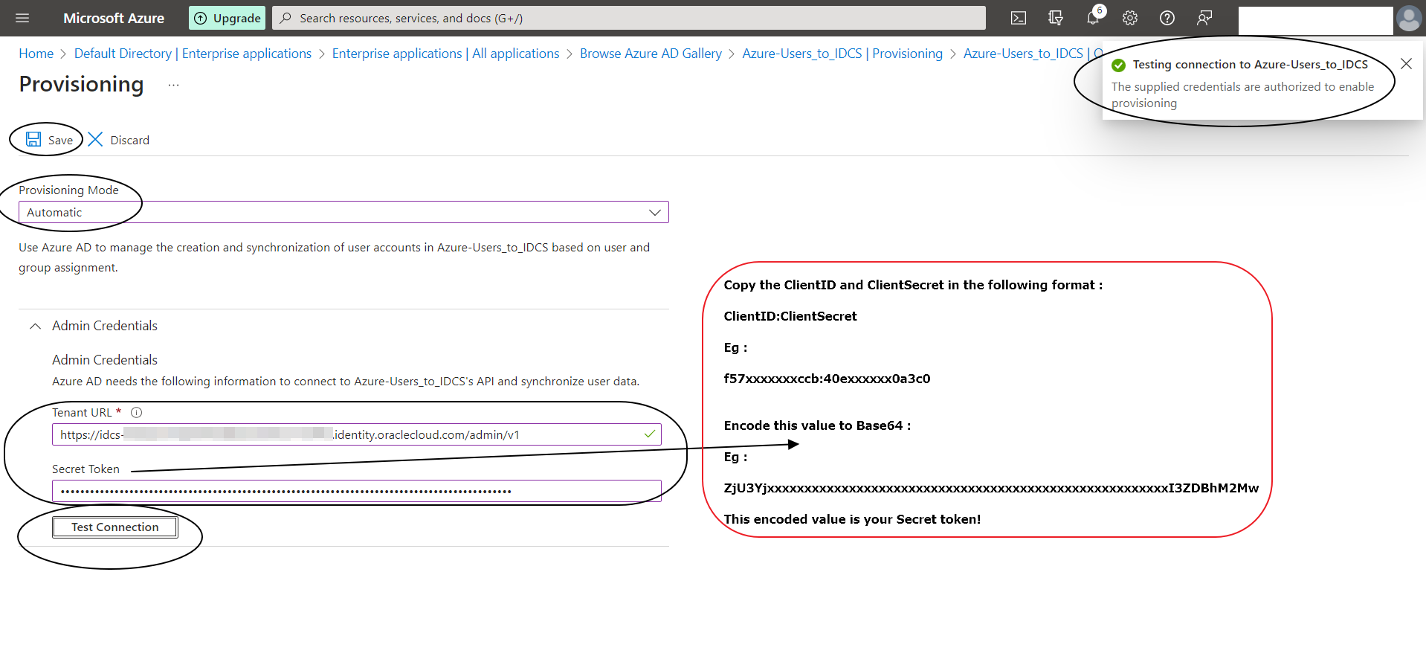This screenshot has width=1426, height=662.
Task: Click the 'Encode this value to Base64 :' text
Action: coord(817,425)
